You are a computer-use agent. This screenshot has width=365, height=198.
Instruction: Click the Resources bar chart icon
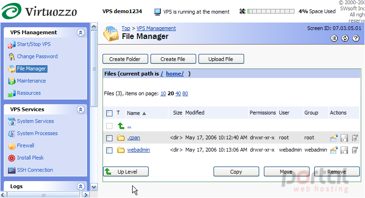click(12, 93)
